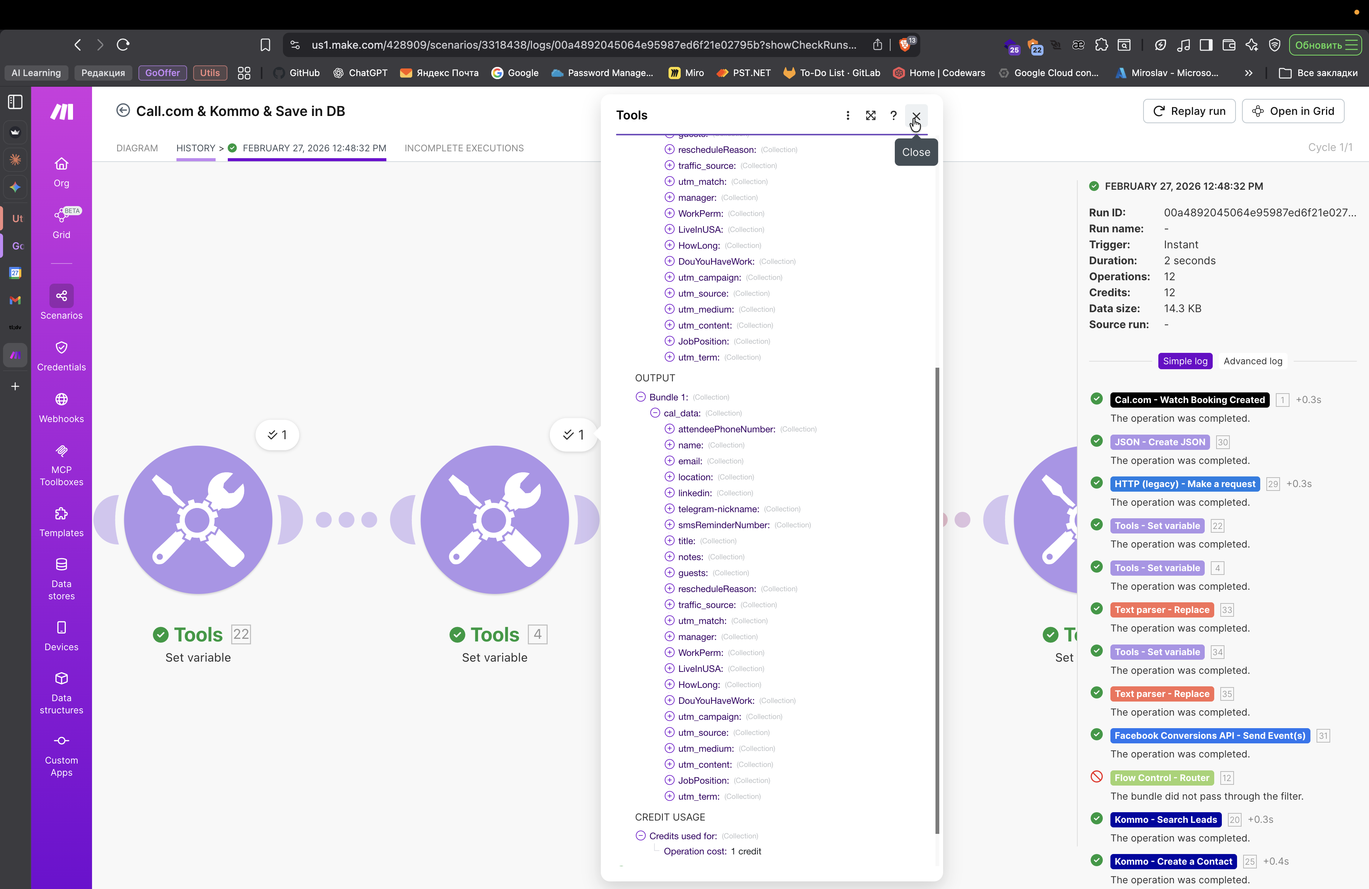
Task: Switch to the DIAGRAM tab
Action: pyautogui.click(x=137, y=148)
